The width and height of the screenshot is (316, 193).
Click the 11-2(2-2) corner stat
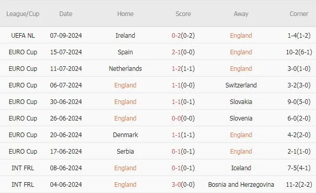(x=299, y=185)
